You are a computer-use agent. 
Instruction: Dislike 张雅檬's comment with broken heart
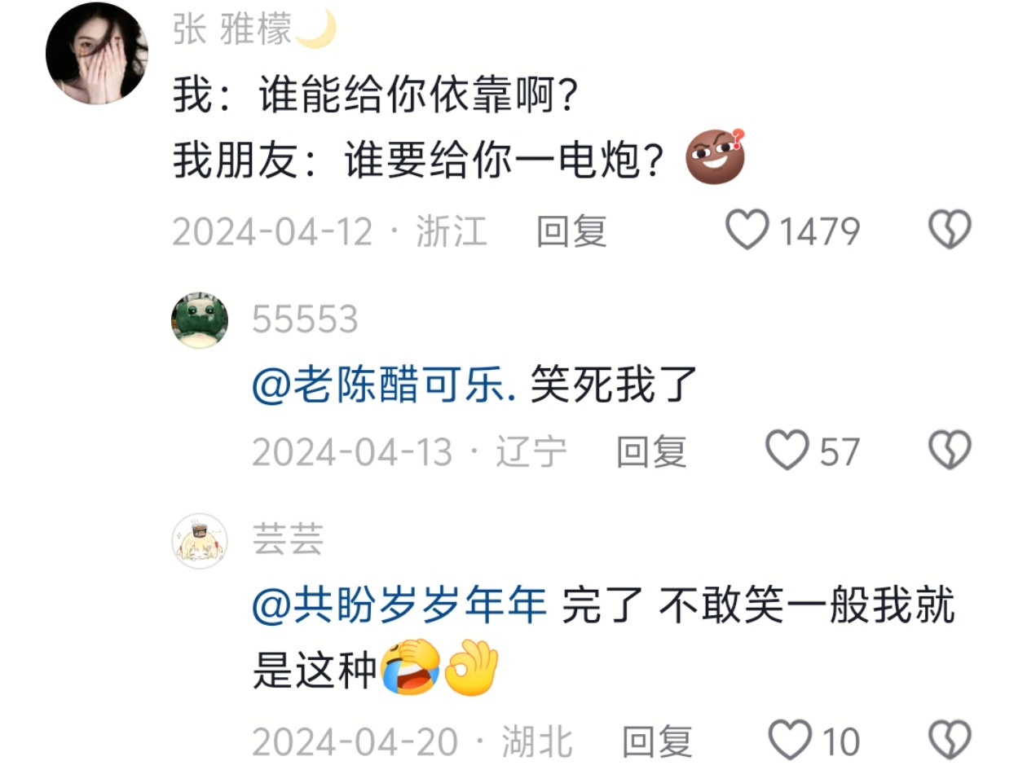click(x=950, y=230)
